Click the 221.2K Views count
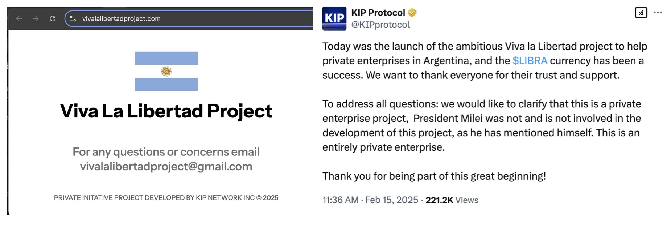 [x=452, y=200]
